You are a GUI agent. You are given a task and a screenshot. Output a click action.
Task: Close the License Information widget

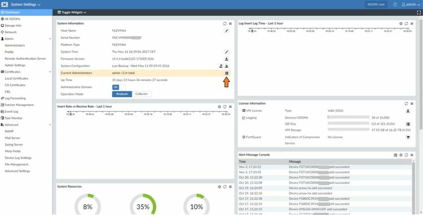coord(412,104)
